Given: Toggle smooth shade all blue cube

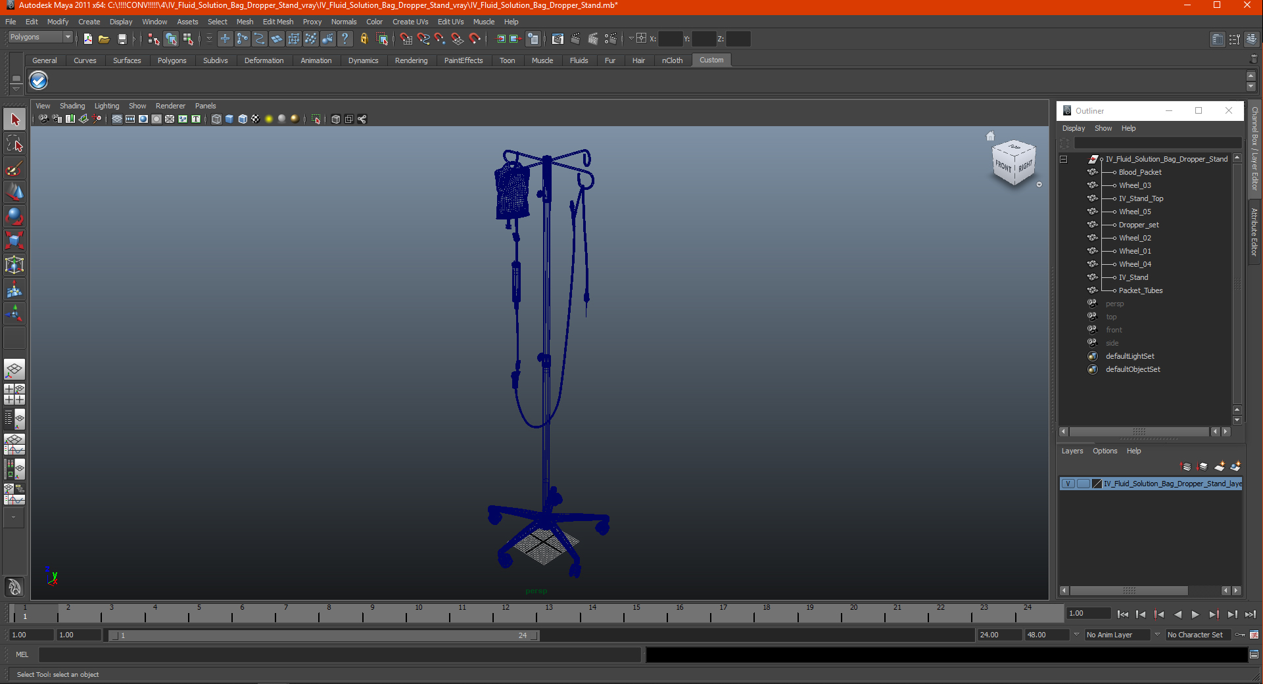Looking at the screenshot, I should 229,119.
